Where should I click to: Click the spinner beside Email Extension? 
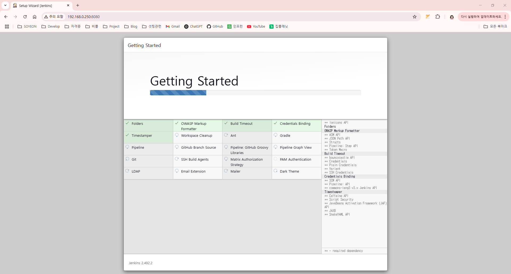point(177,171)
